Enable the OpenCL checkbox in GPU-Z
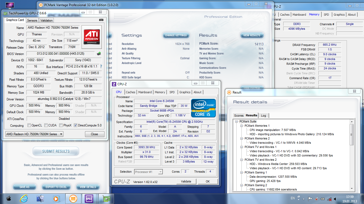 click(x=29, y=125)
